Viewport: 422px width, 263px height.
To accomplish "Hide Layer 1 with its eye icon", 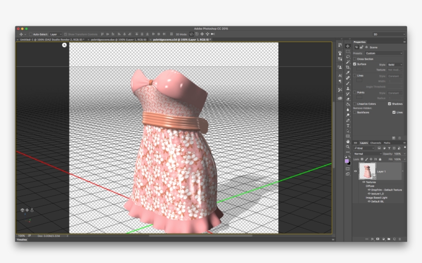I will 355,171.
